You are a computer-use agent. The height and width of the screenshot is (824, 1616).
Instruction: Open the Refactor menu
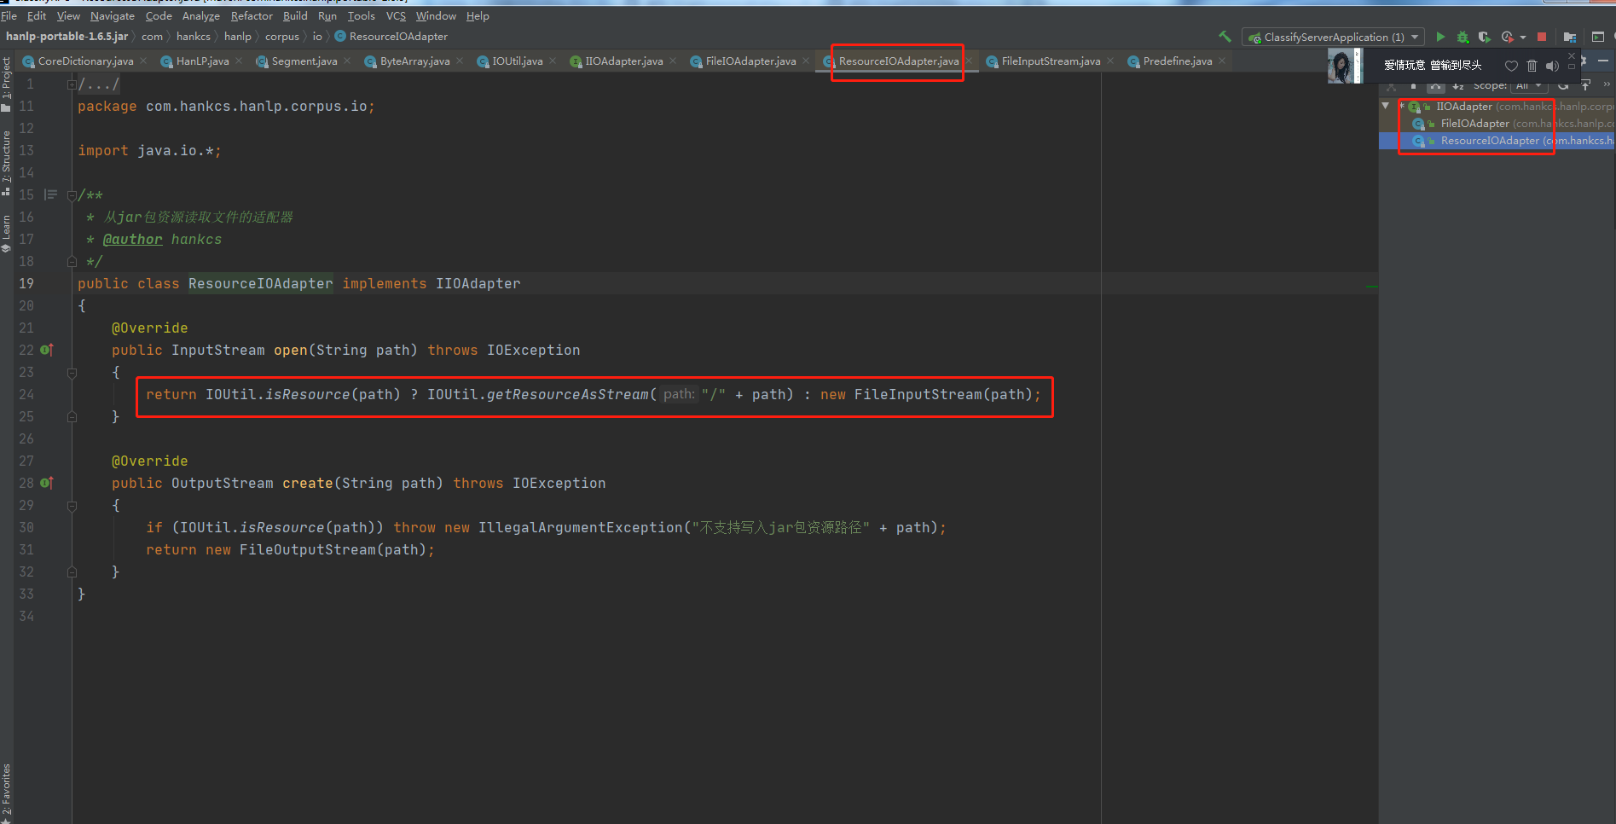coord(252,15)
